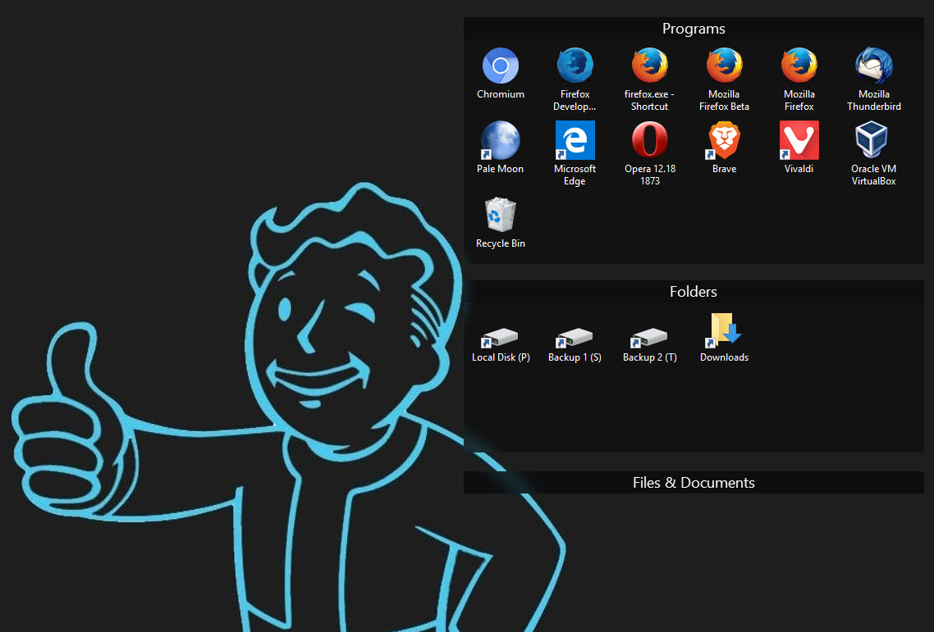
Task: Open the Opera 12.18 1873 icon
Action: click(x=649, y=140)
